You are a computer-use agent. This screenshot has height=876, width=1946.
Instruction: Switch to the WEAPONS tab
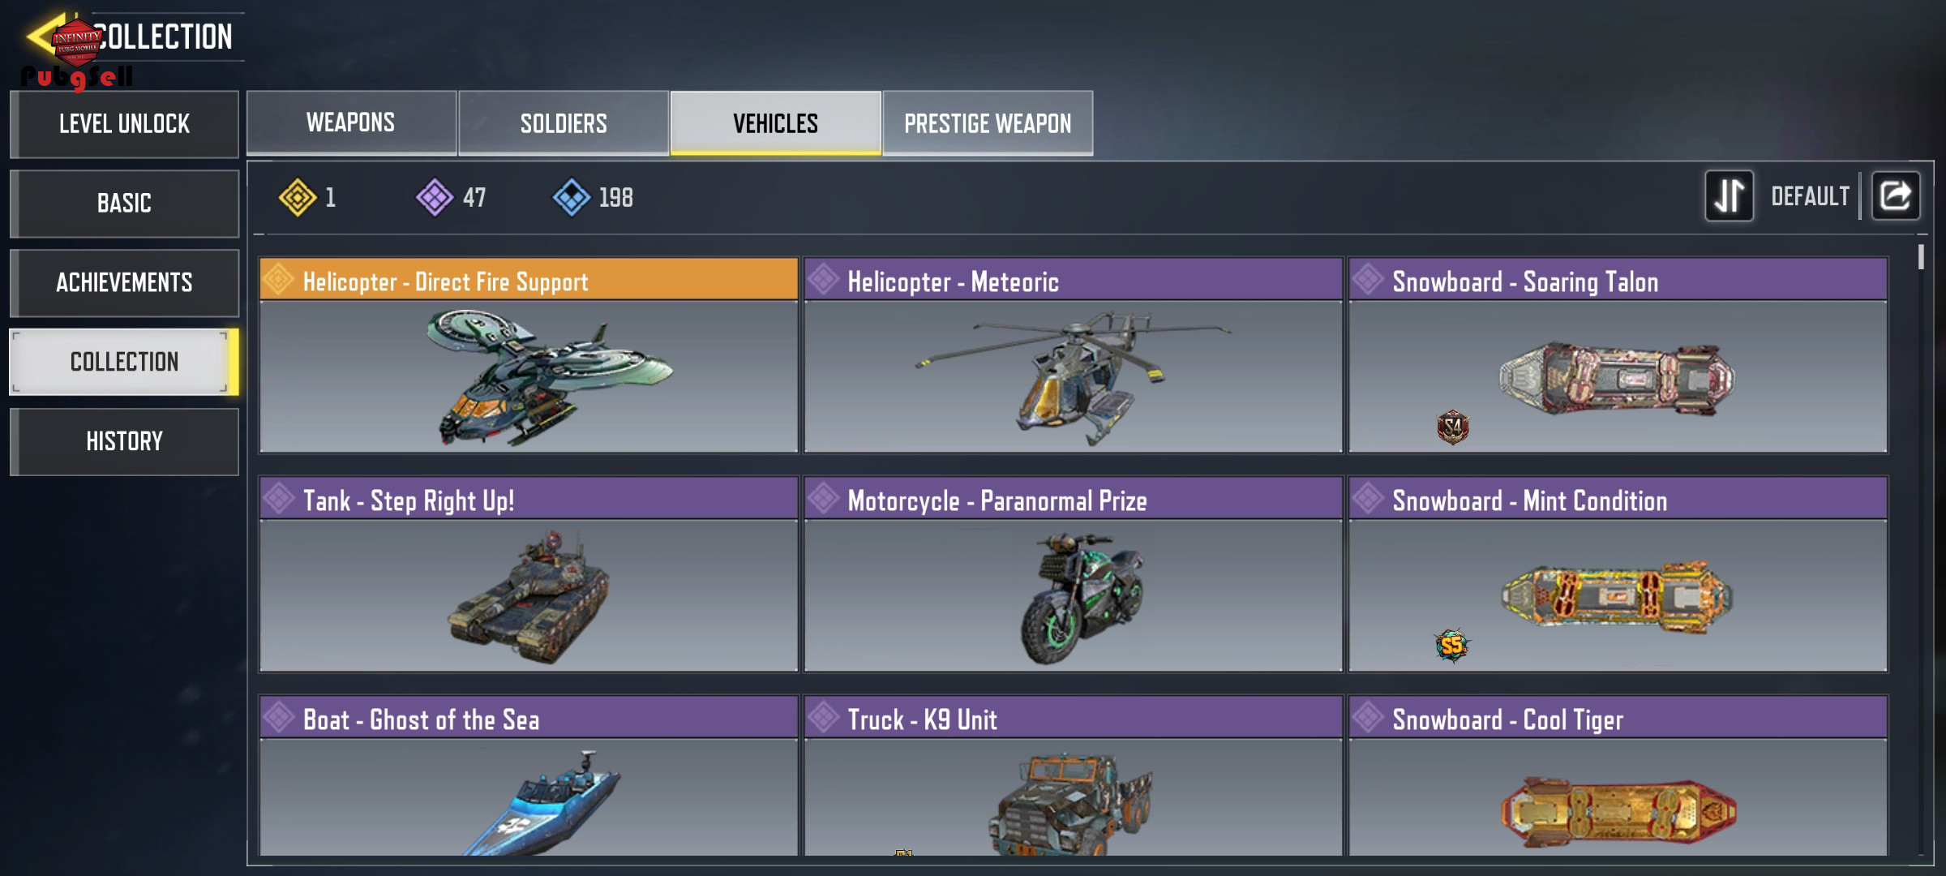pyautogui.click(x=351, y=122)
